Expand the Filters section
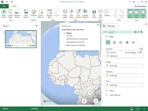 click(x=107, y=91)
